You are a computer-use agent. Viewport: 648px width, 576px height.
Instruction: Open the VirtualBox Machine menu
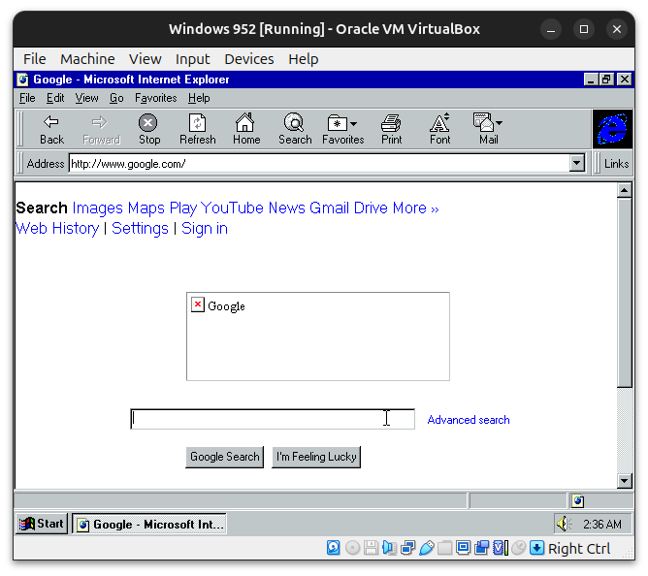[87, 59]
